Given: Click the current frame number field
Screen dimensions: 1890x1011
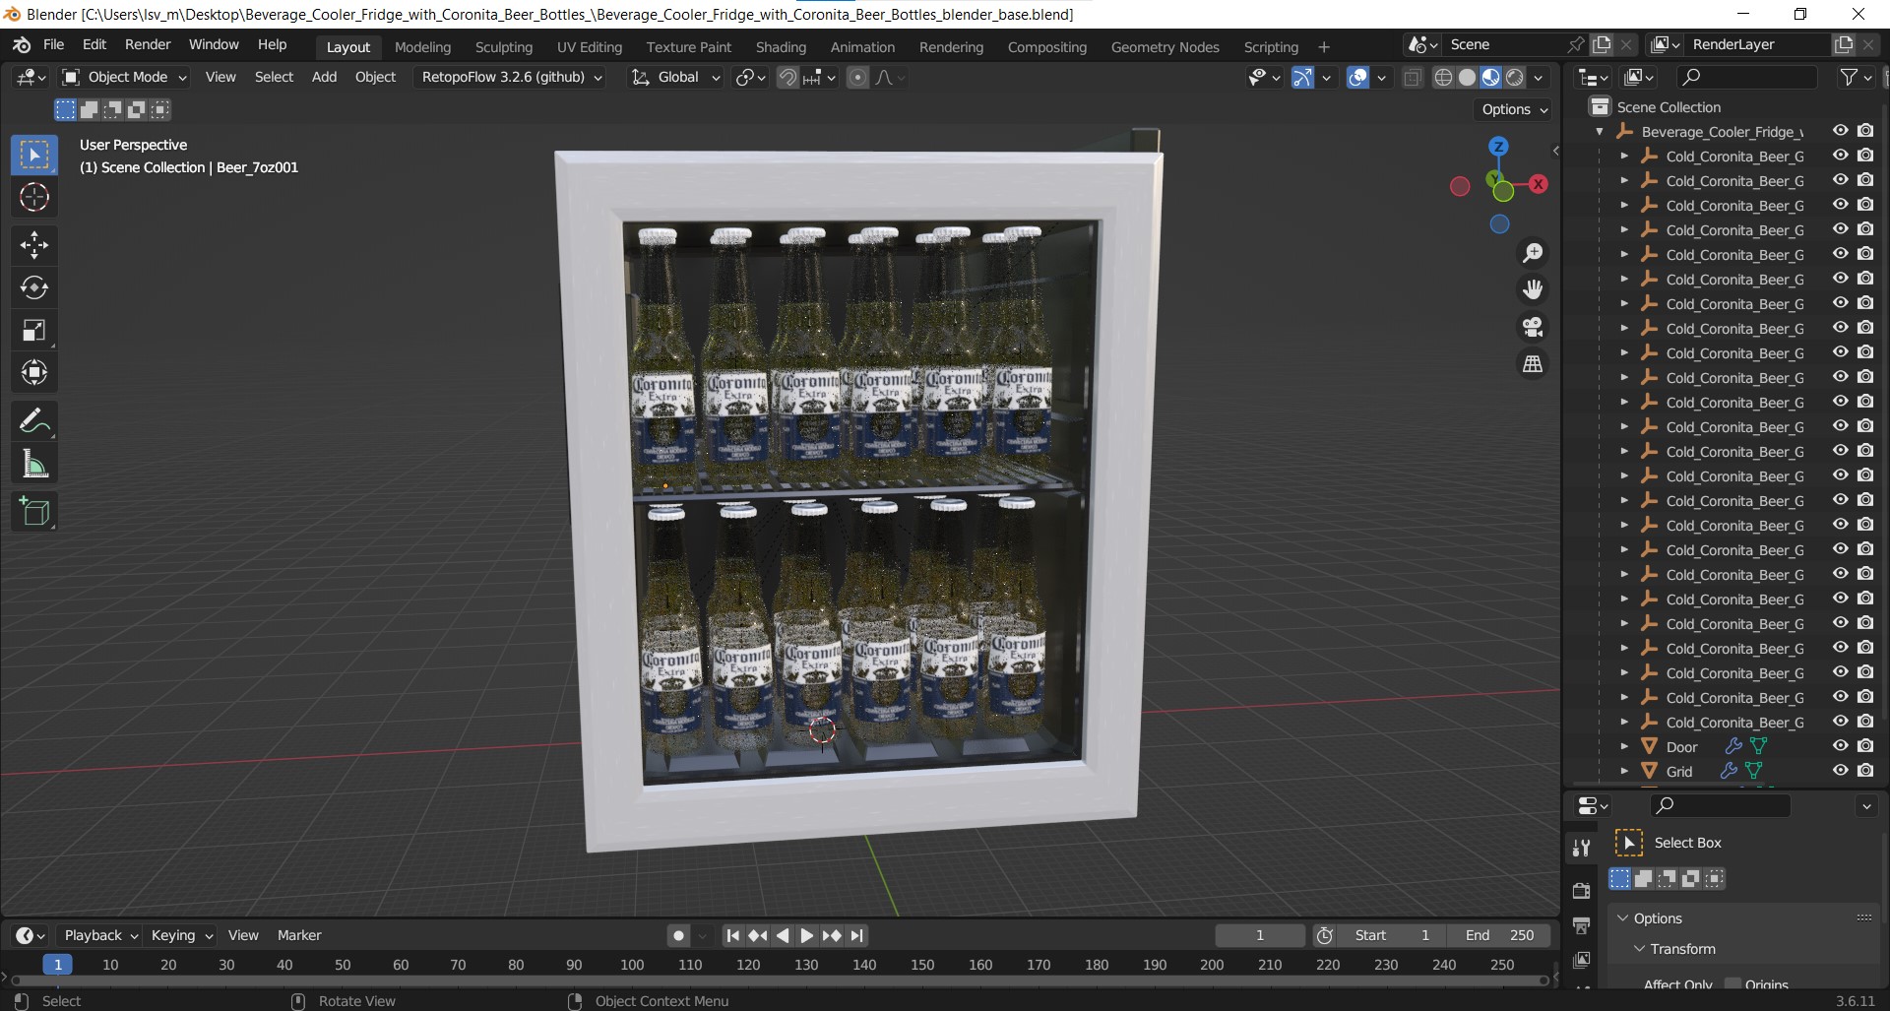Looking at the screenshot, I should [1259, 935].
